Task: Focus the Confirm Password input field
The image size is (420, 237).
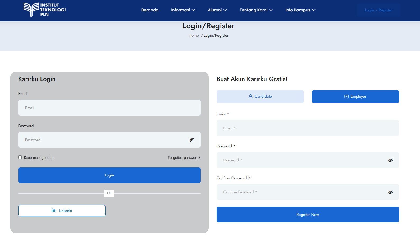Action: (308, 192)
